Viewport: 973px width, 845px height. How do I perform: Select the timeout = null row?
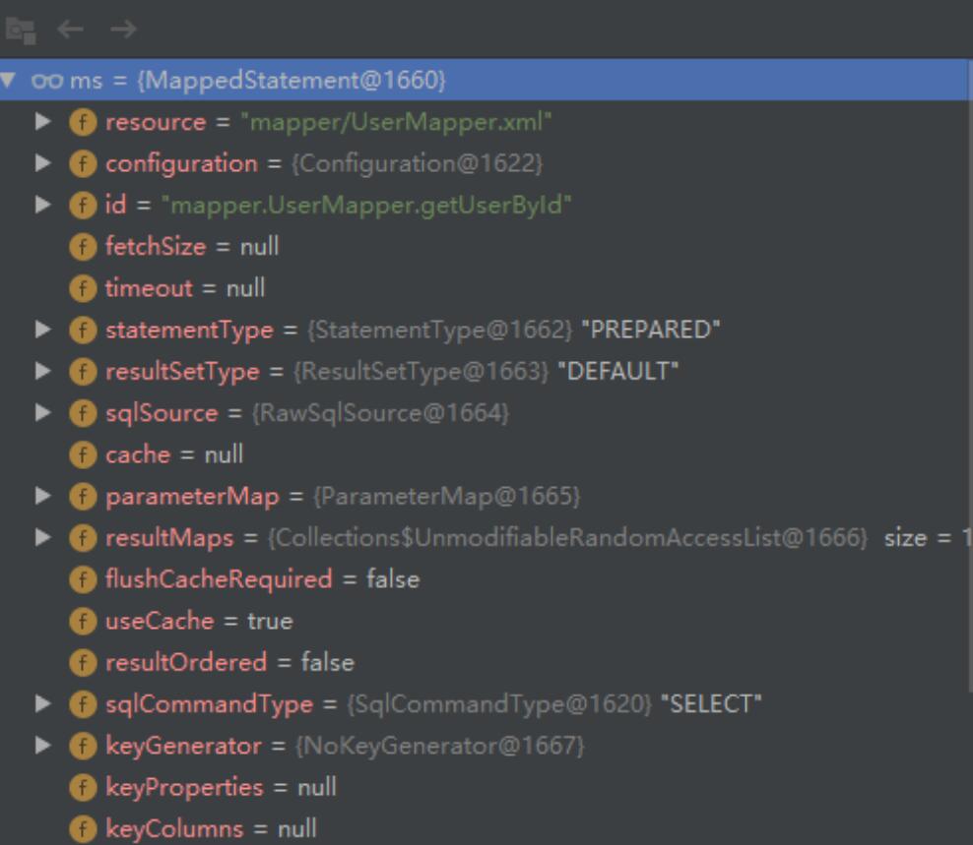(185, 288)
